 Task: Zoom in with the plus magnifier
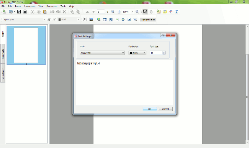coord(137,12)
